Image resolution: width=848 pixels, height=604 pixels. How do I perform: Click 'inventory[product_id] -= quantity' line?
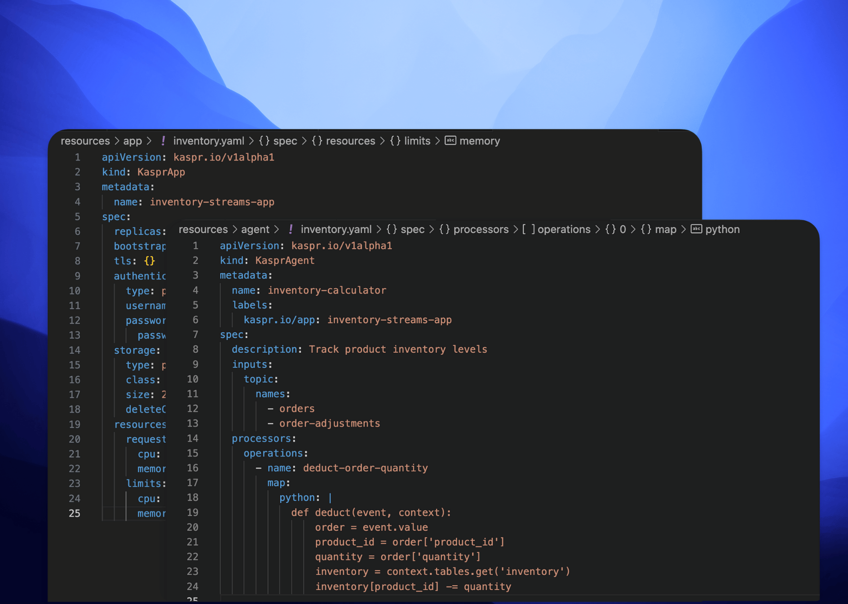point(413,587)
